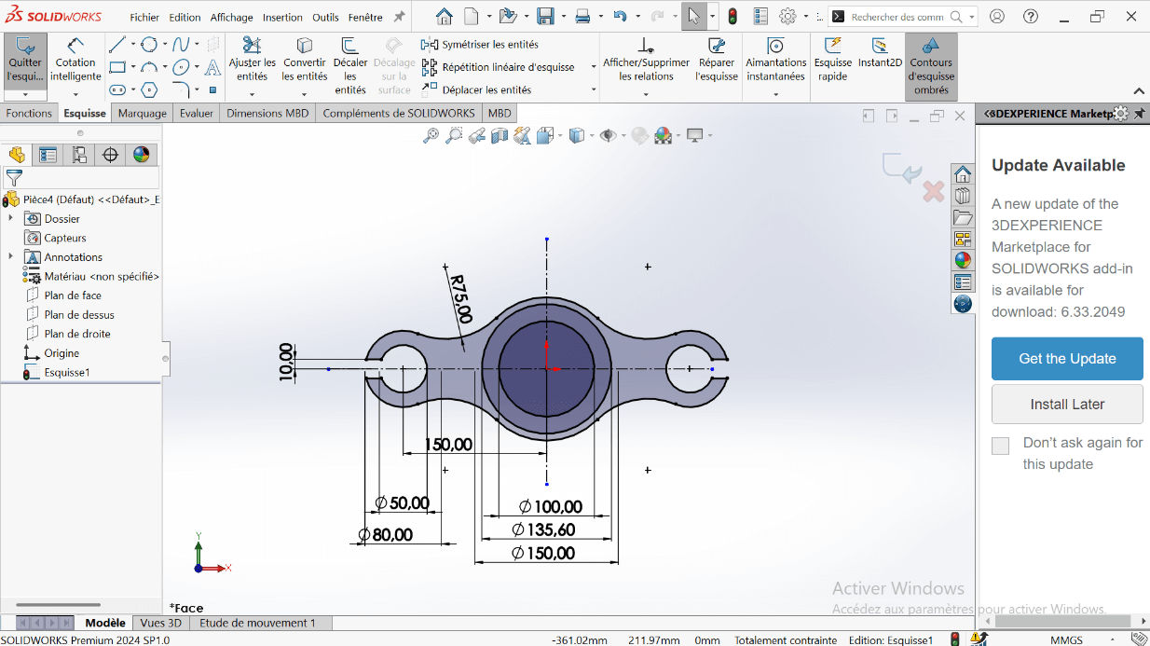Open Afficher/Supprimer les relations dropdown arrow
1150x646 pixels.
point(646,94)
